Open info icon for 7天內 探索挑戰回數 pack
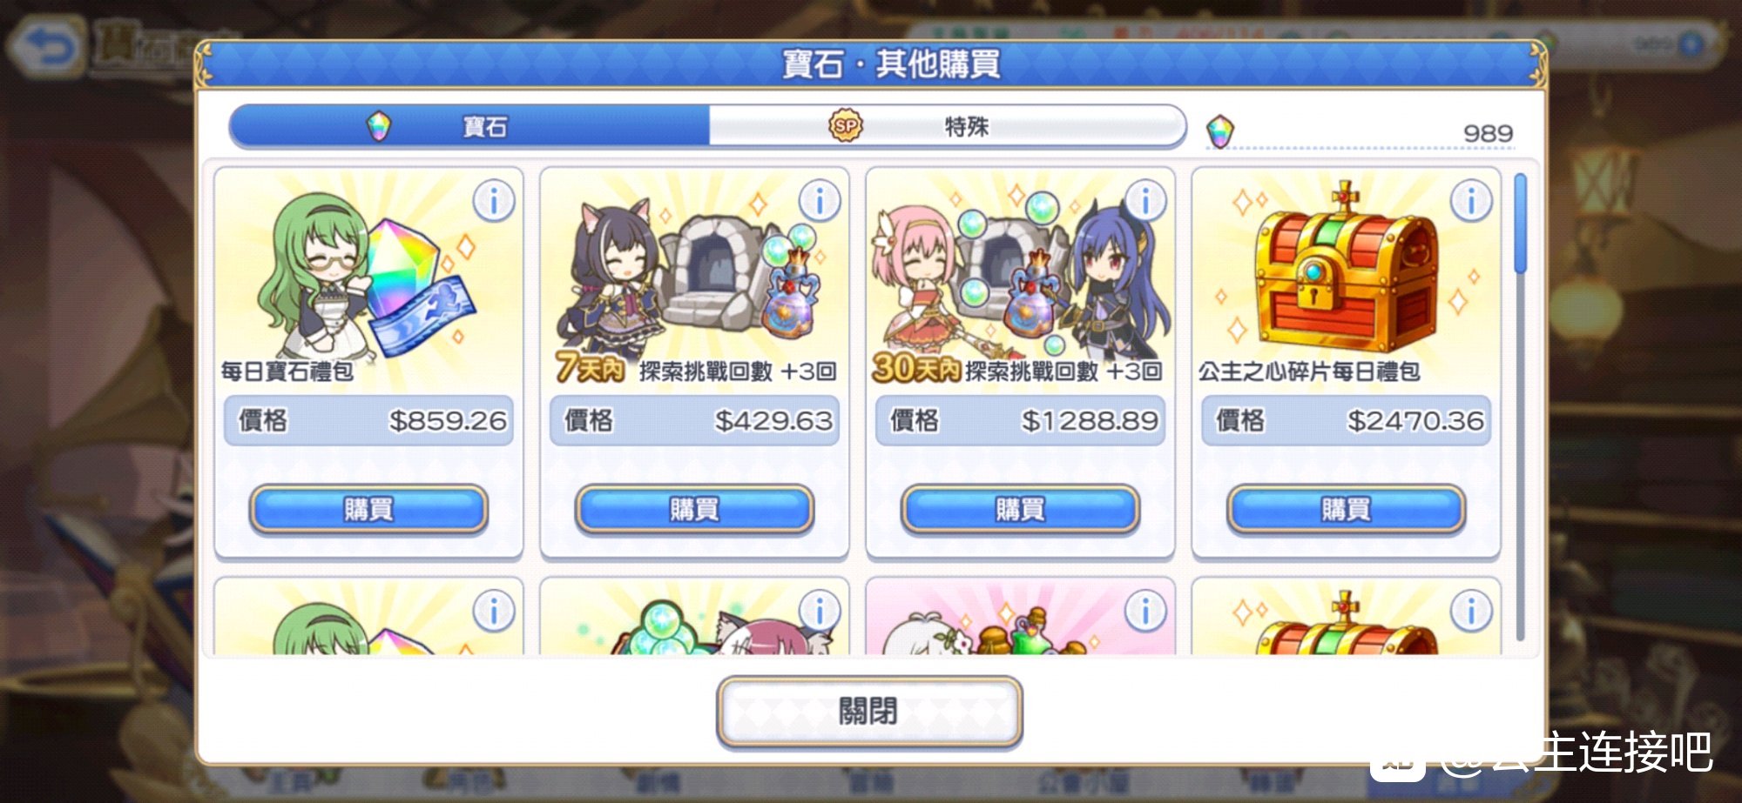1742x803 pixels. (820, 202)
